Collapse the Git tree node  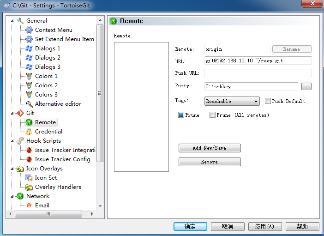click(x=12, y=113)
